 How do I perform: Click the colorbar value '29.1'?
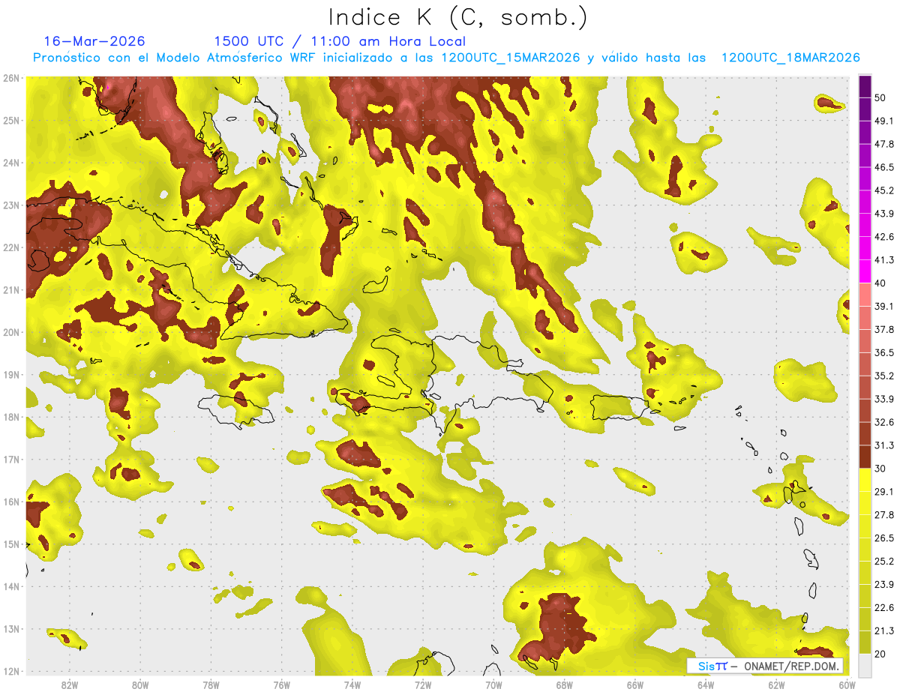pos(884,492)
